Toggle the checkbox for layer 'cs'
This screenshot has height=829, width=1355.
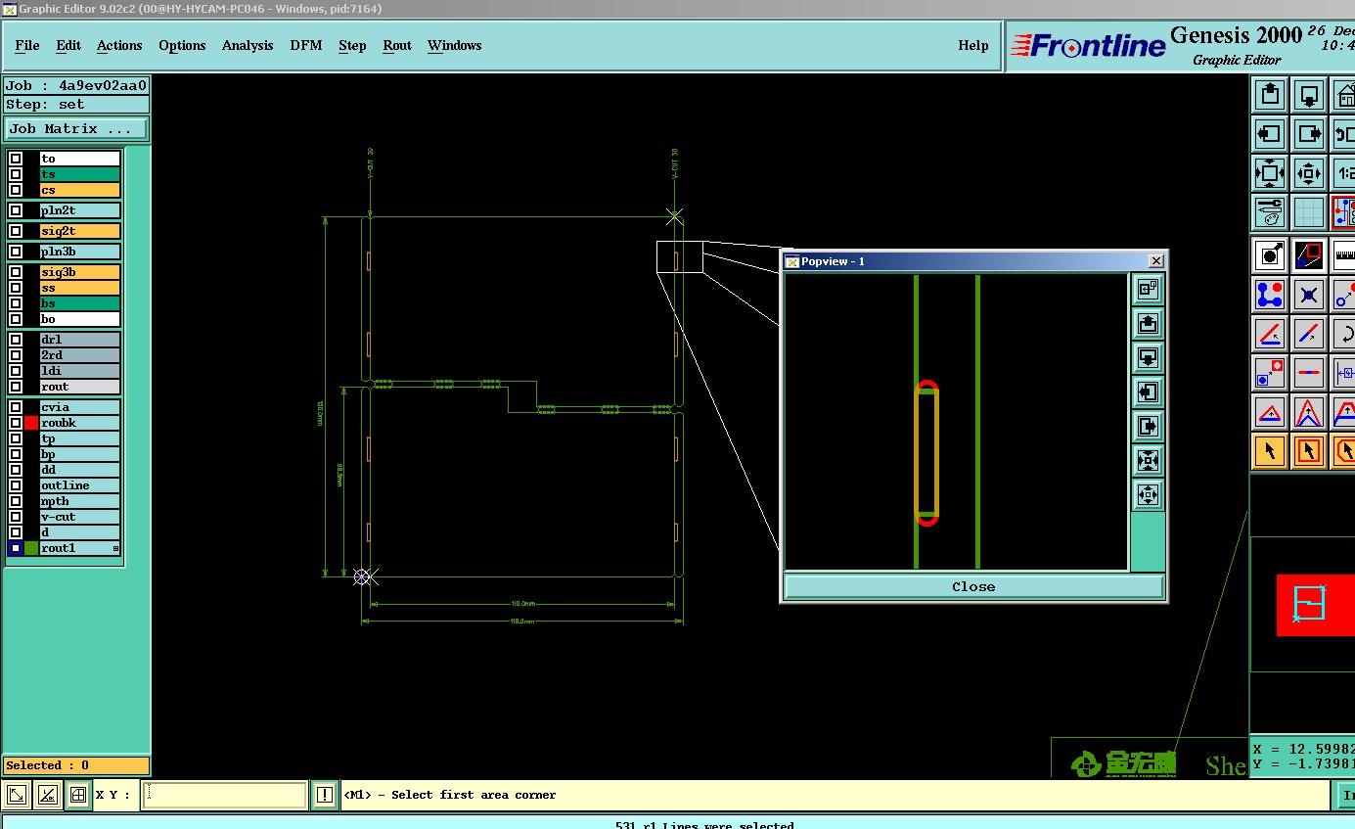click(x=16, y=190)
